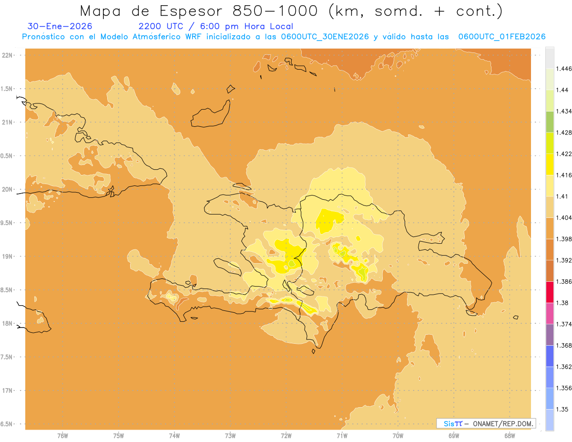
Task: Click the legend value '1.374'
Action: pyautogui.click(x=564, y=324)
